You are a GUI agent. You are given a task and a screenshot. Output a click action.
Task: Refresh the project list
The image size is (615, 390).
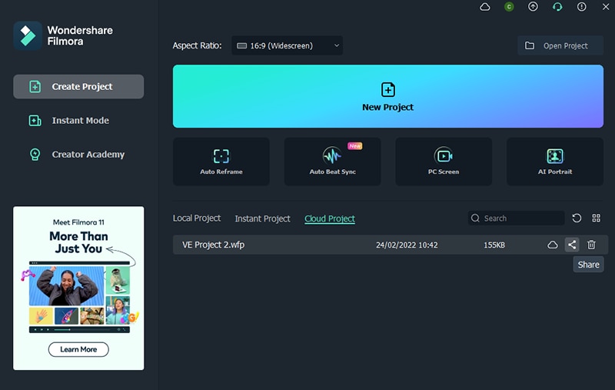tap(577, 218)
